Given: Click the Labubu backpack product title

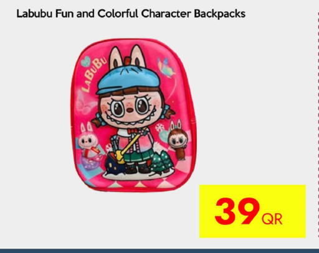Looking at the screenshot, I should [x=131, y=14].
